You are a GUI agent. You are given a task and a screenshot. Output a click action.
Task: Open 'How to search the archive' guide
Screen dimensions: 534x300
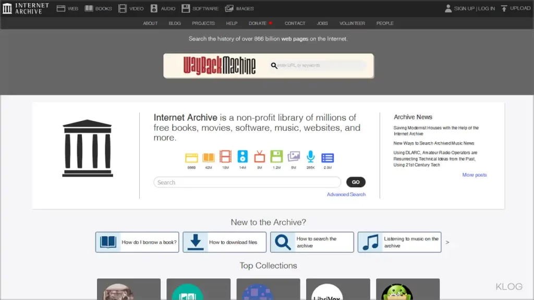pos(312,242)
